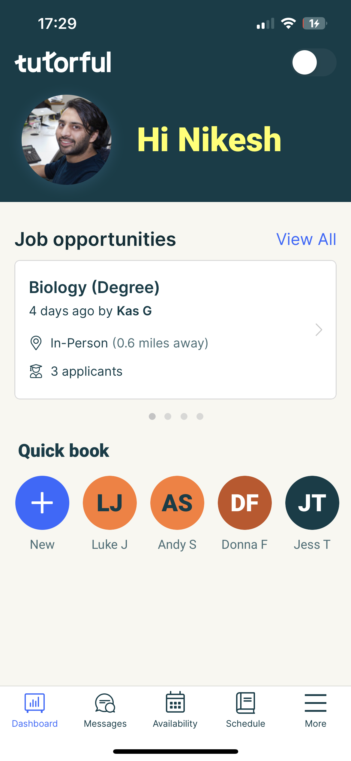The width and height of the screenshot is (351, 761).
Task: Quick book Luke J avatar
Action: pyautogui.click(x=110, y=503)
